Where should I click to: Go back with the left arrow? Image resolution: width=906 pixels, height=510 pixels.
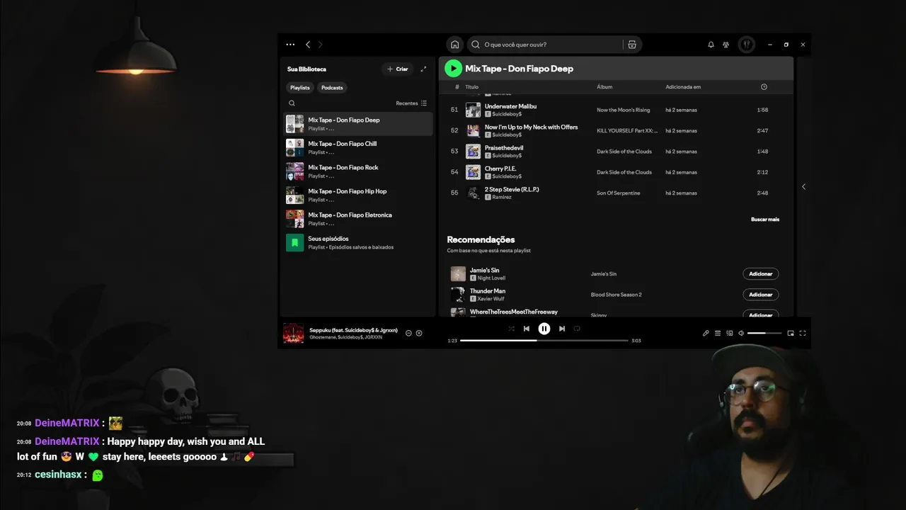[x=308, y=45]
